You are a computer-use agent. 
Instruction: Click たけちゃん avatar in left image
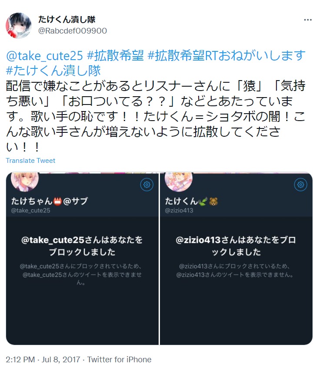click(x=25, y=182)
